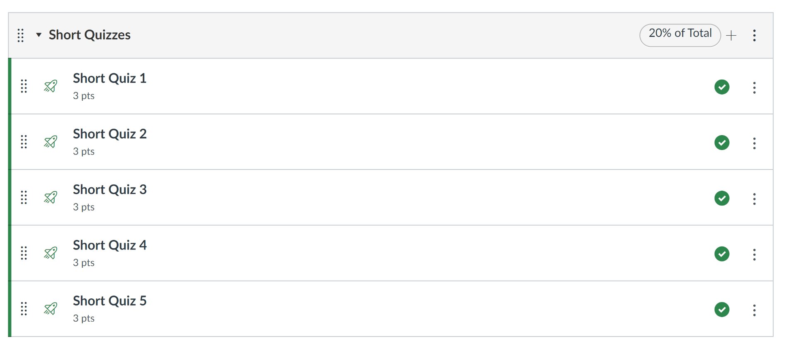Click the plus icon to add assignment
Viewport: 796px width, 356px height.
[731, 35]
